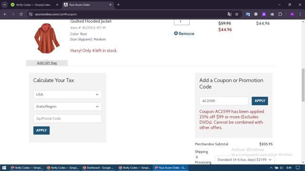Screen dimensions: 305x171
Task: Bookmark this page with the star icon
Action: coord(237,14)
